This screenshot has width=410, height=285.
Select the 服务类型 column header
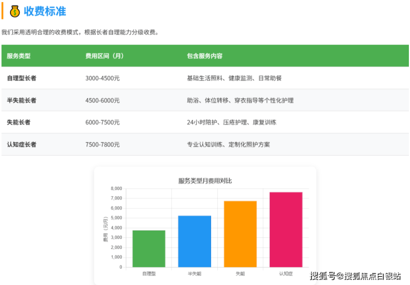(18, 56)
